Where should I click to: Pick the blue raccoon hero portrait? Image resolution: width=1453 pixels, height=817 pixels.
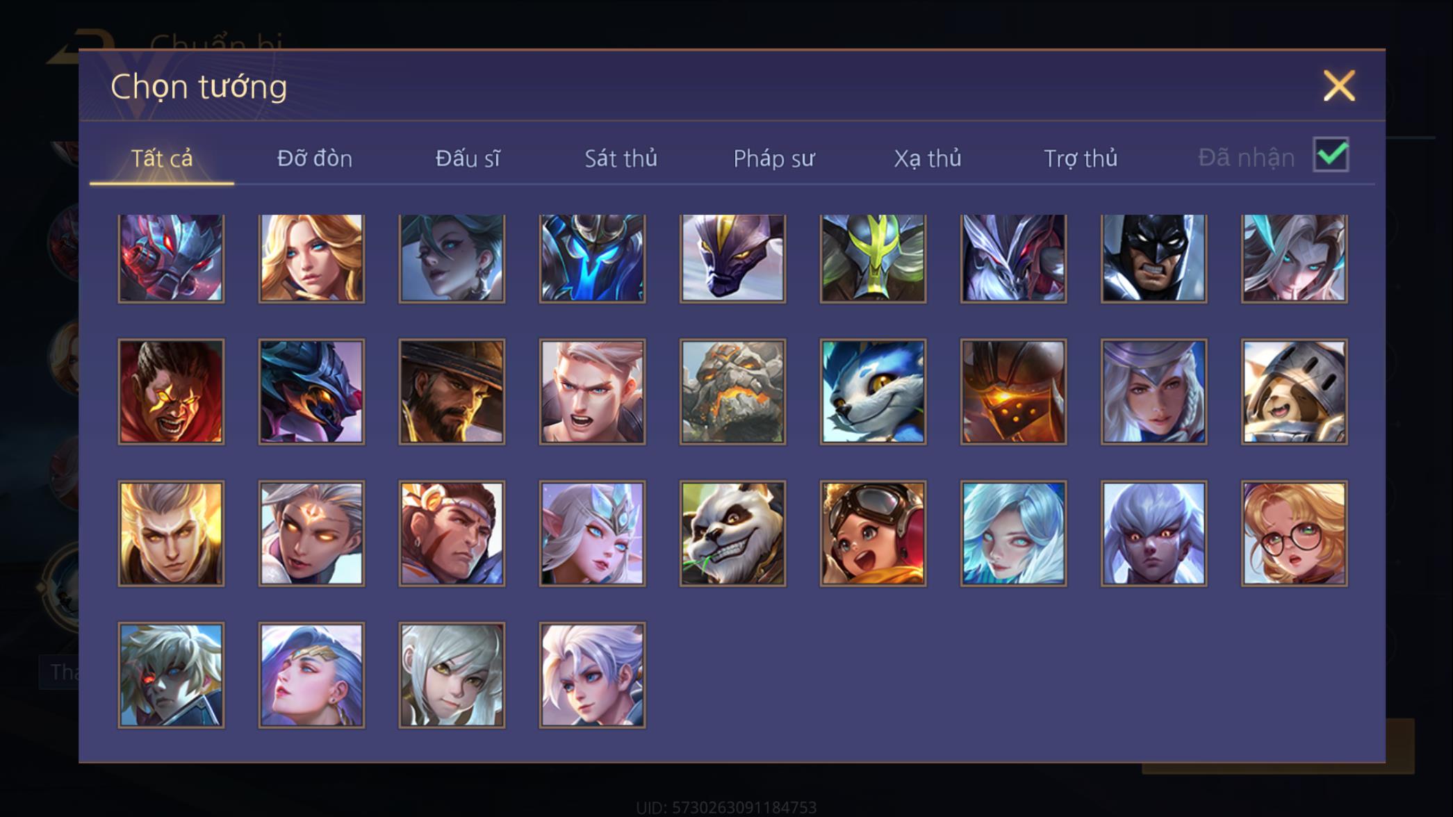873,392
